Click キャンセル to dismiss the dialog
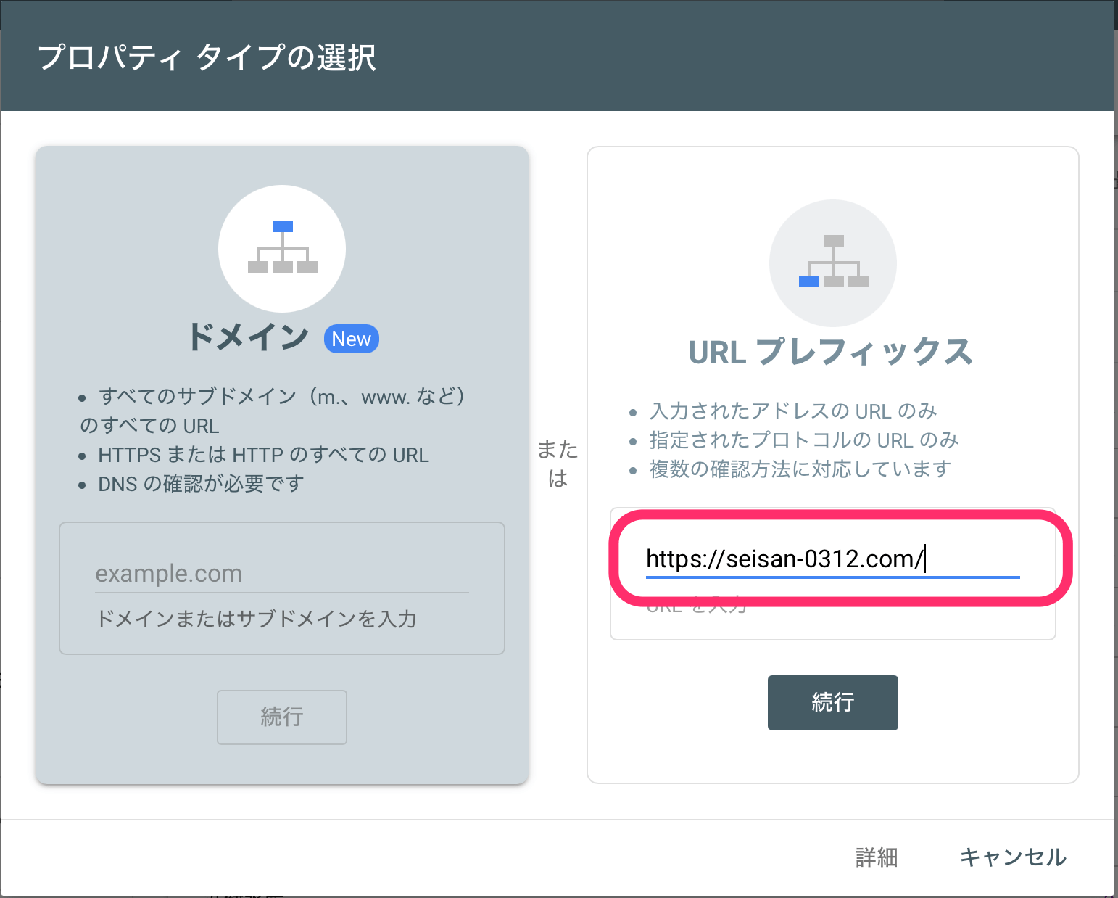This screenshot has height=898, width=1118. tap(1012, 857)
